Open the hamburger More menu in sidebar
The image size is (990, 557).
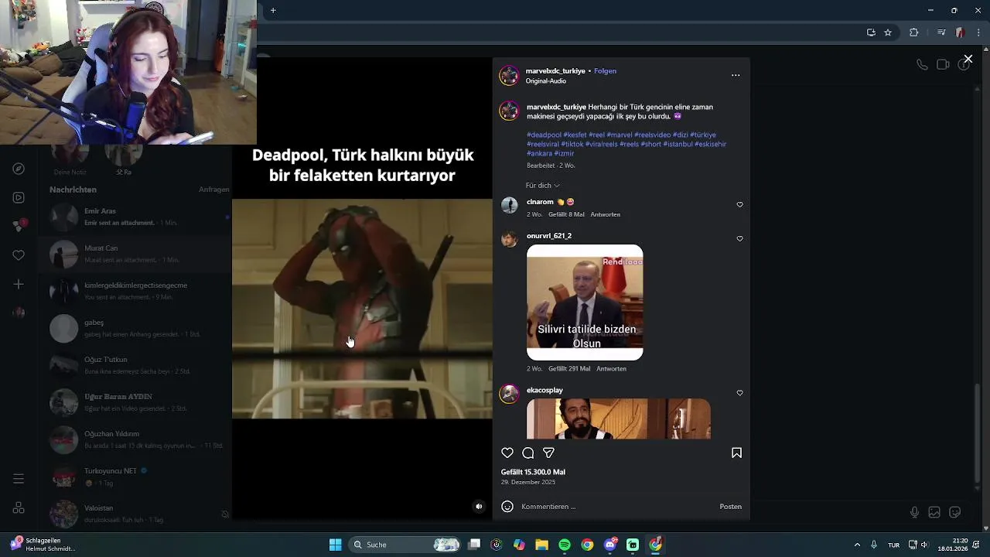(19, 479)
